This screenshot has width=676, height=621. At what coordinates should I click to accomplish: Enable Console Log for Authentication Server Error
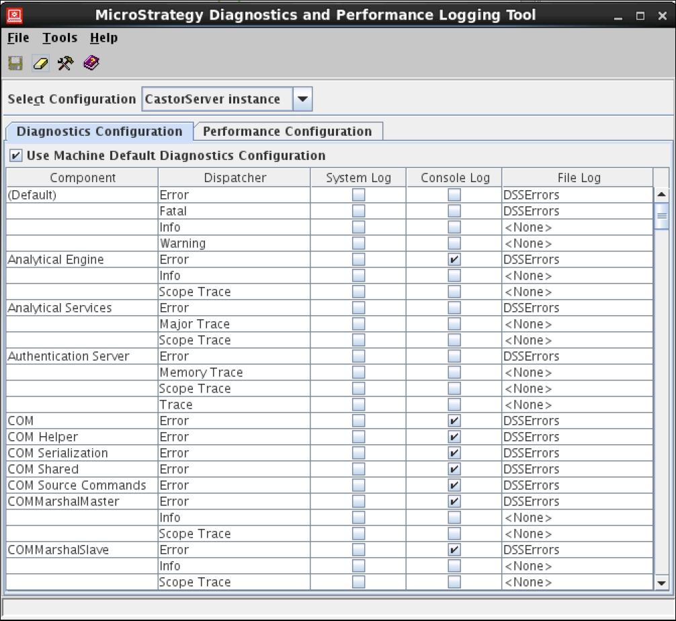454,356
